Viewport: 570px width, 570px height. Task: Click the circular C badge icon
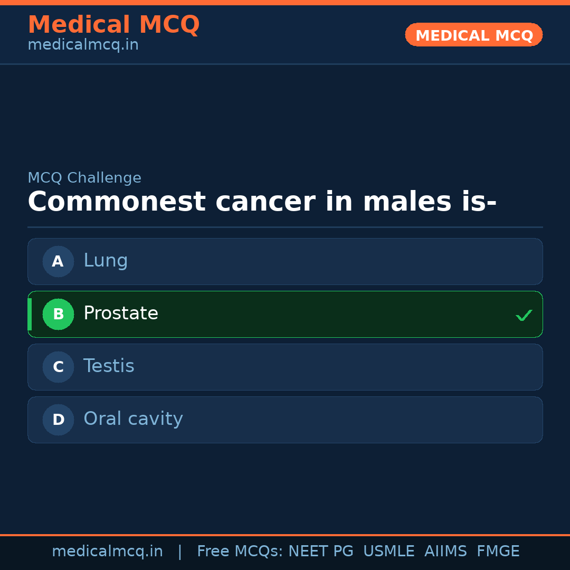point(58,367)
